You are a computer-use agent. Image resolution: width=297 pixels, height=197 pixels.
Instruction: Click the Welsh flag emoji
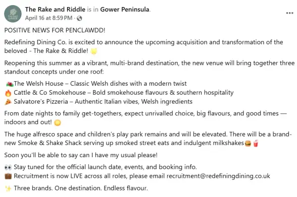[10, 84]
